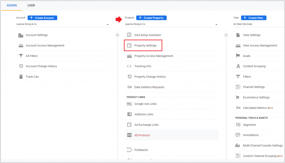Open the Annotations entry

pyautogui.click(x=251, y=135)
